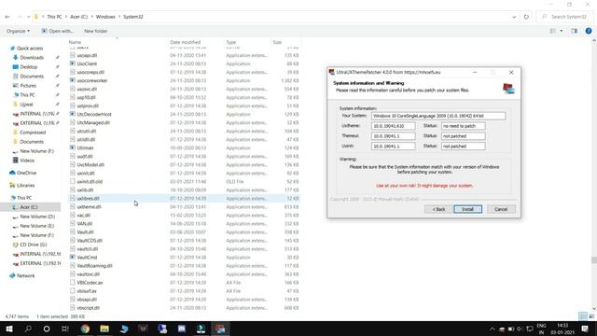Click the taskbar clock and date
This screenshot has width=597, height=336.
[x=562, y=329]
